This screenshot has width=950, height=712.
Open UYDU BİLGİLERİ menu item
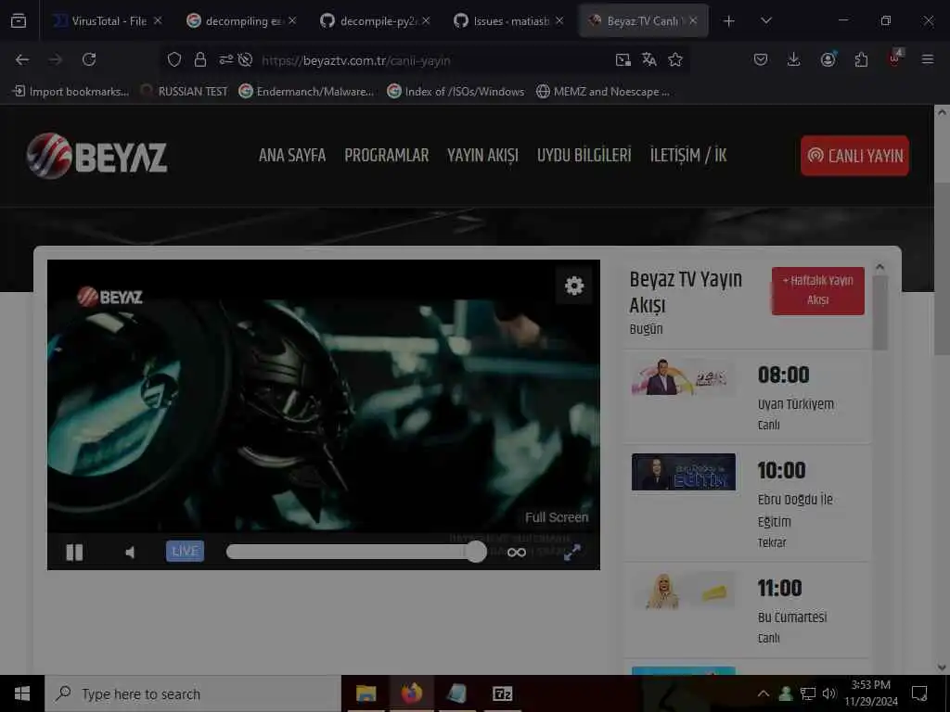[584, 156]
